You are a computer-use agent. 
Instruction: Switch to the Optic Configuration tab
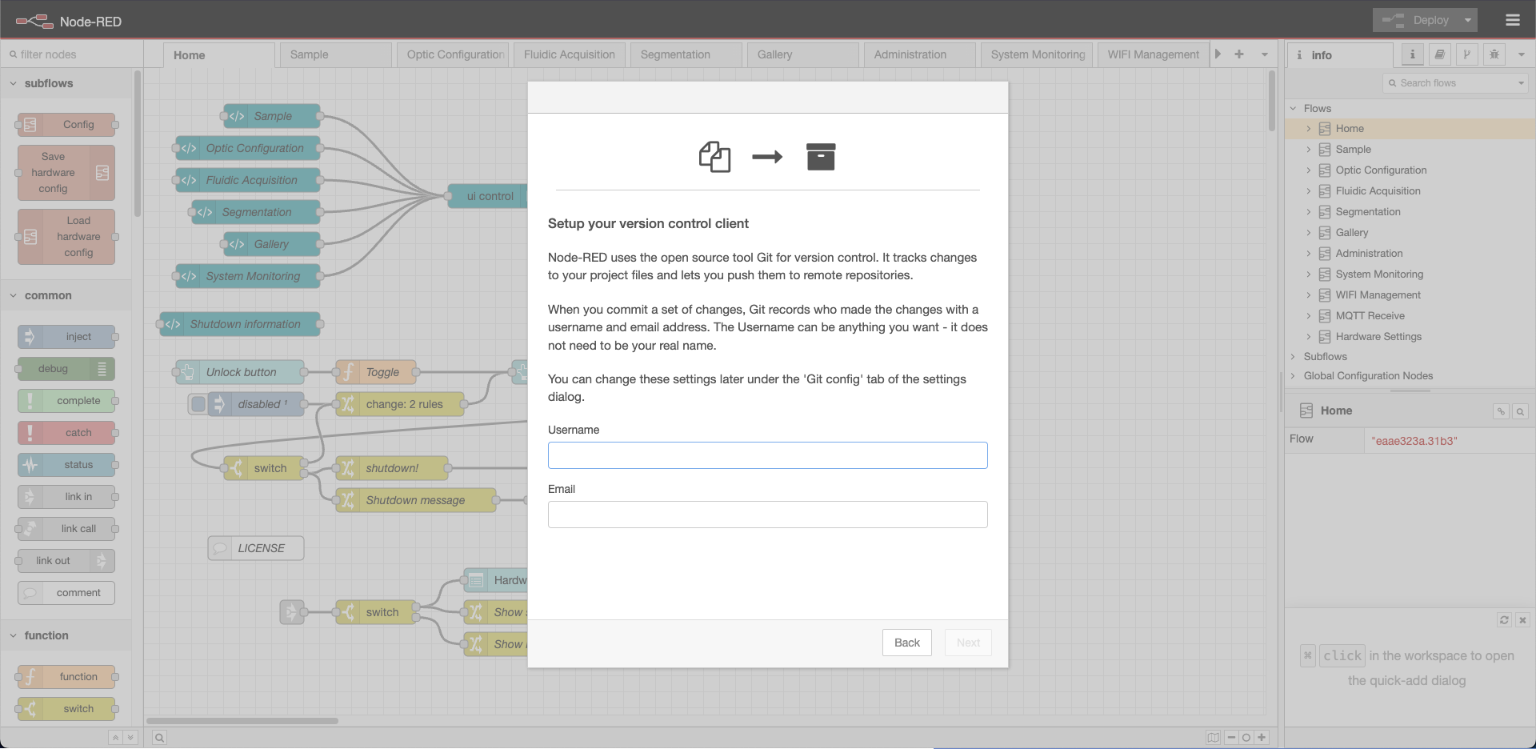454,54
